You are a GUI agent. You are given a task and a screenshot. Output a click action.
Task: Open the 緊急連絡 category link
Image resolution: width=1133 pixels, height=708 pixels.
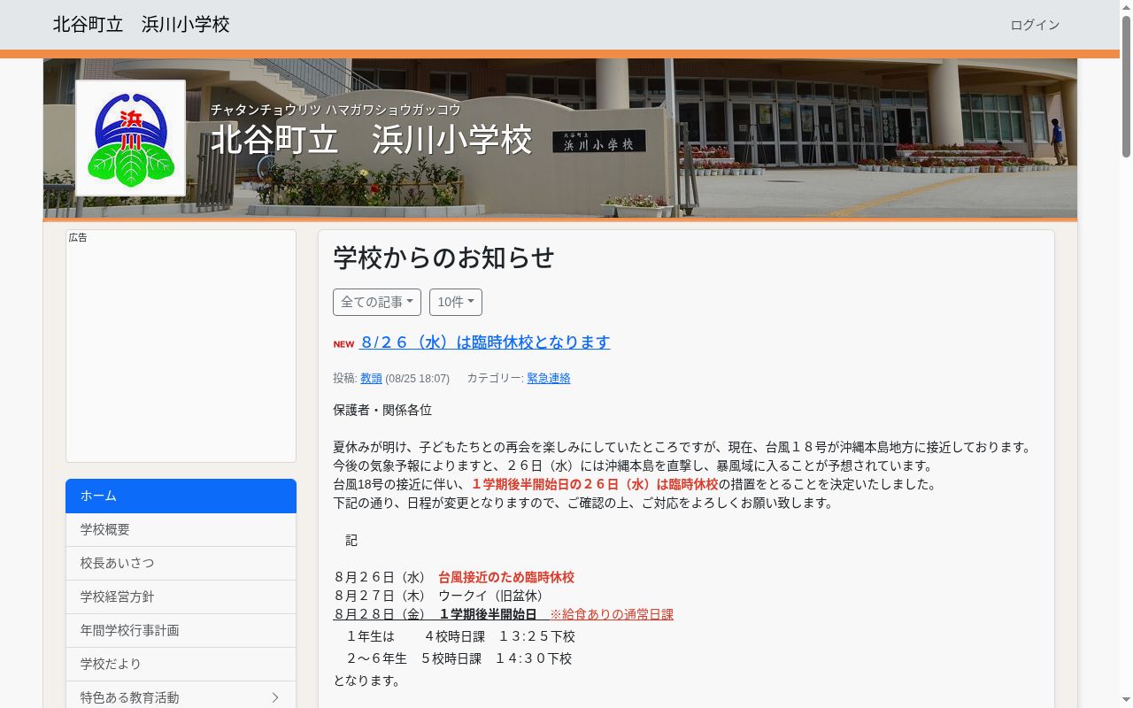(549, 378)
